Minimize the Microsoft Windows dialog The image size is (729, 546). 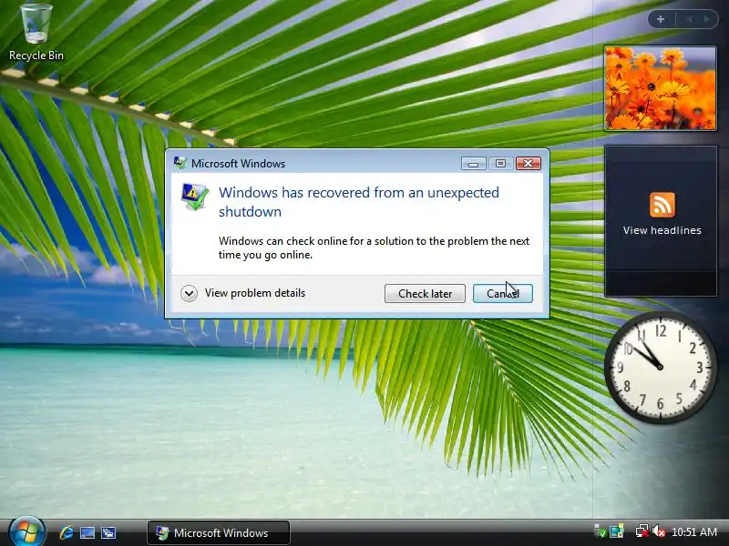pyautogui.click(x=473, y=164)
